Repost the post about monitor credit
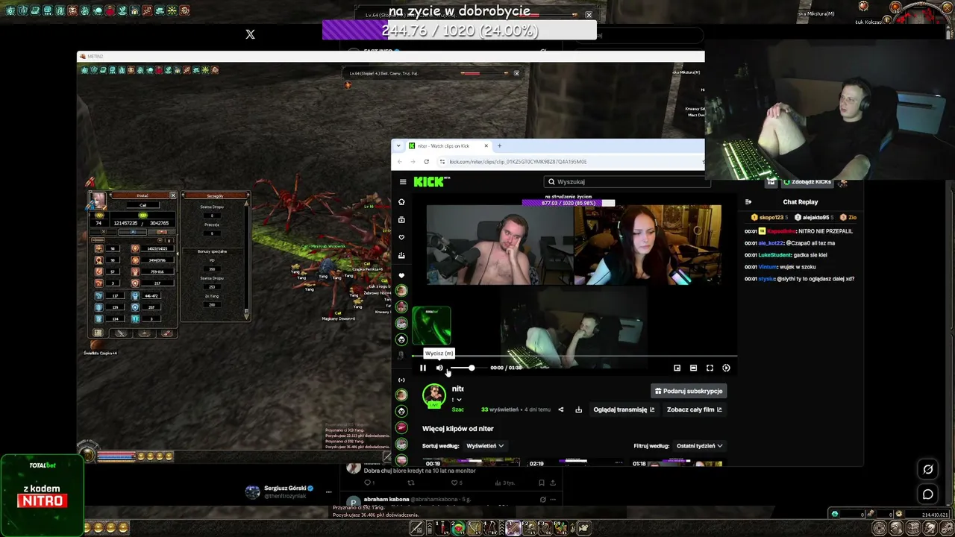This screenshot has width=955, height=537. coord(410,483)
